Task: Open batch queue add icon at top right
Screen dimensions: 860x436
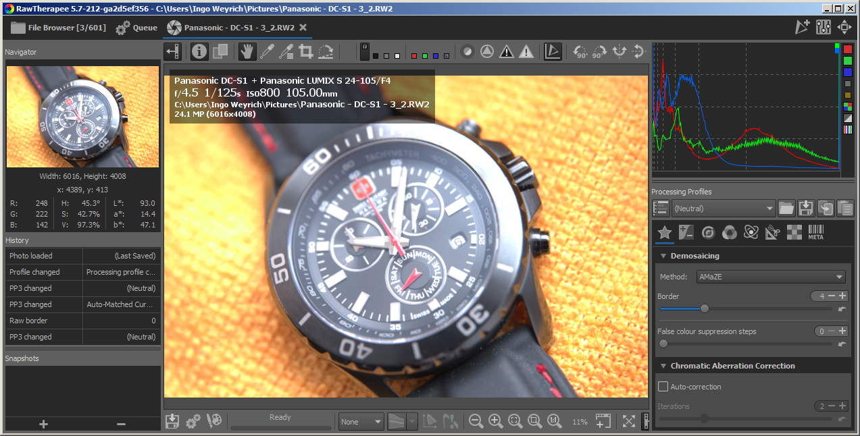Action: 802,27
